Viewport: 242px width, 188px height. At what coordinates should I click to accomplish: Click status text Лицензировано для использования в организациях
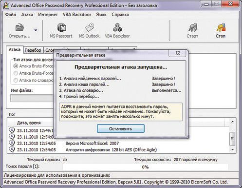(x=57, y=175)
